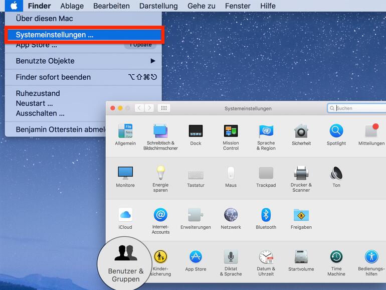Screen dimensions: 386x290
Task: Open Benutzer & Gruppen settings
Action: coord(125,263)
